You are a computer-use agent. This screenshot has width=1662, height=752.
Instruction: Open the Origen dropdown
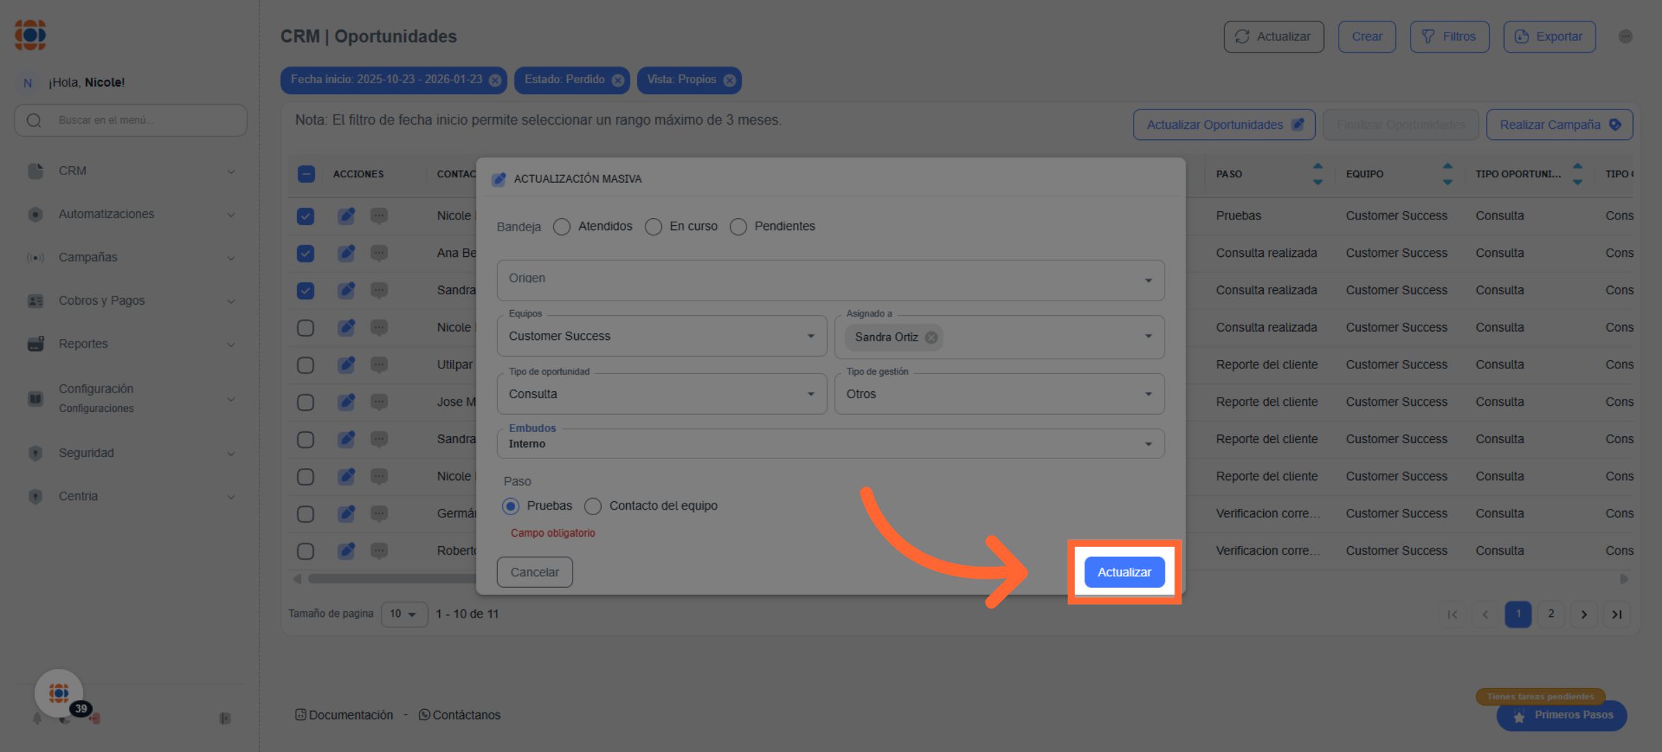point(830,280)
